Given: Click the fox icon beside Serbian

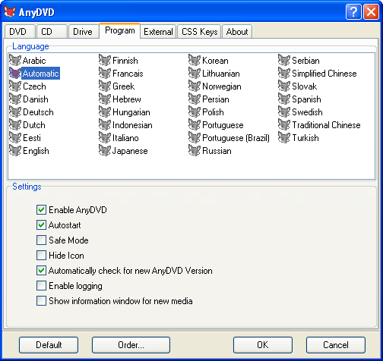Looking at the screenshot, I should pyautogui.click(x=284, y=60).
